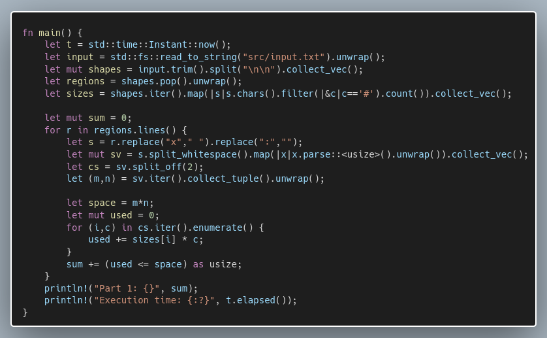Click 'std::time::Instant::now()' call
The image size is (547, 338).
coord(157,44)
